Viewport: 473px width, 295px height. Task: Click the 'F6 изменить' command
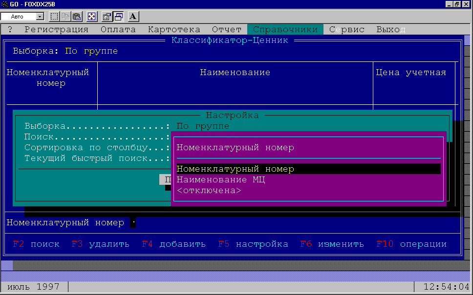pyautogui.click(x=332, y=244)
